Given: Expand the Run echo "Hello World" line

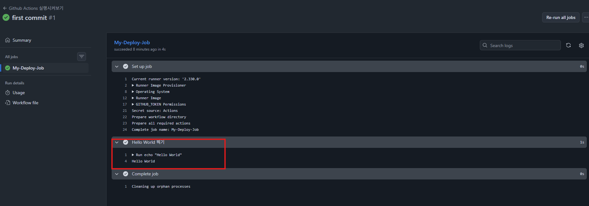Looking at the screenshot, I should pos(133,155).
